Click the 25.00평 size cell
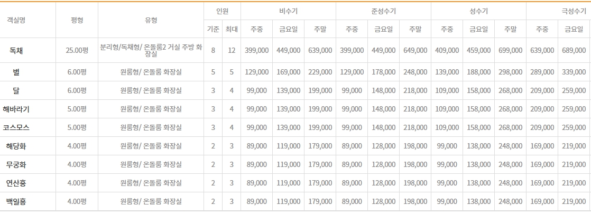 point(77,50)
